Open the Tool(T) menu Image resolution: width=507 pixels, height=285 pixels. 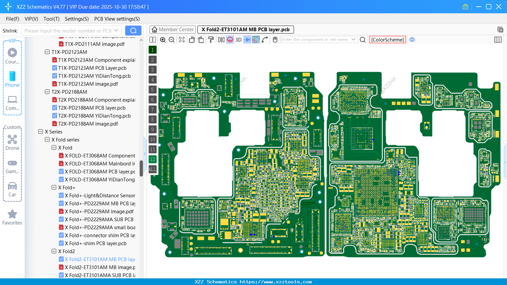tap(51, 19)
